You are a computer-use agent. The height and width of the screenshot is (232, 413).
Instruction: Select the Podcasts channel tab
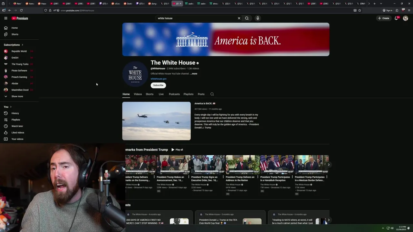(x=174, y=94)
